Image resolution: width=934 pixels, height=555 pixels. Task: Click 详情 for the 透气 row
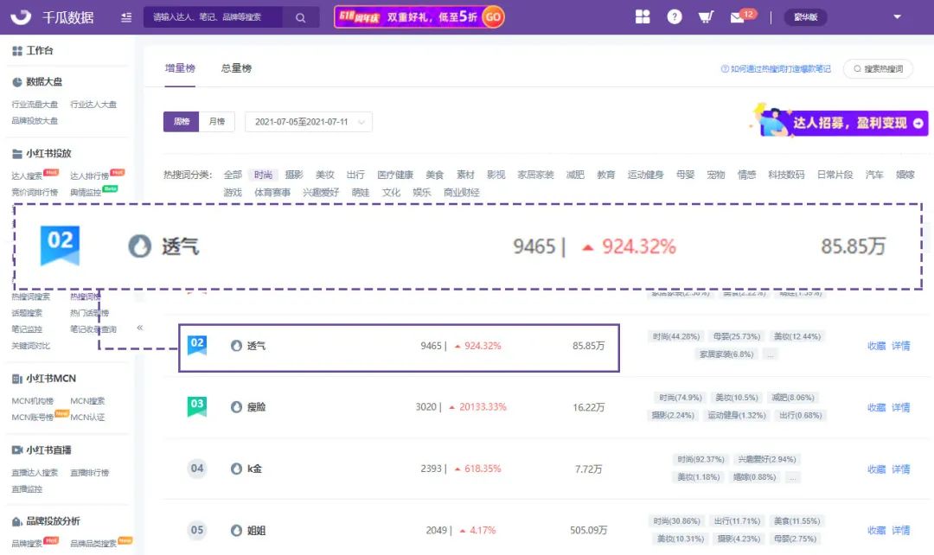pos(900,346)
